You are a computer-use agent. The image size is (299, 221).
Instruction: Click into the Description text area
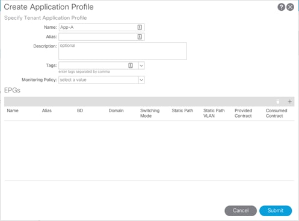[123, 51]
